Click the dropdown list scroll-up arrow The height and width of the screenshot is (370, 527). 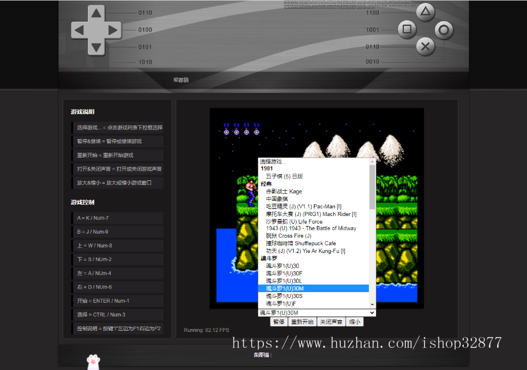[x=372, y=162]
